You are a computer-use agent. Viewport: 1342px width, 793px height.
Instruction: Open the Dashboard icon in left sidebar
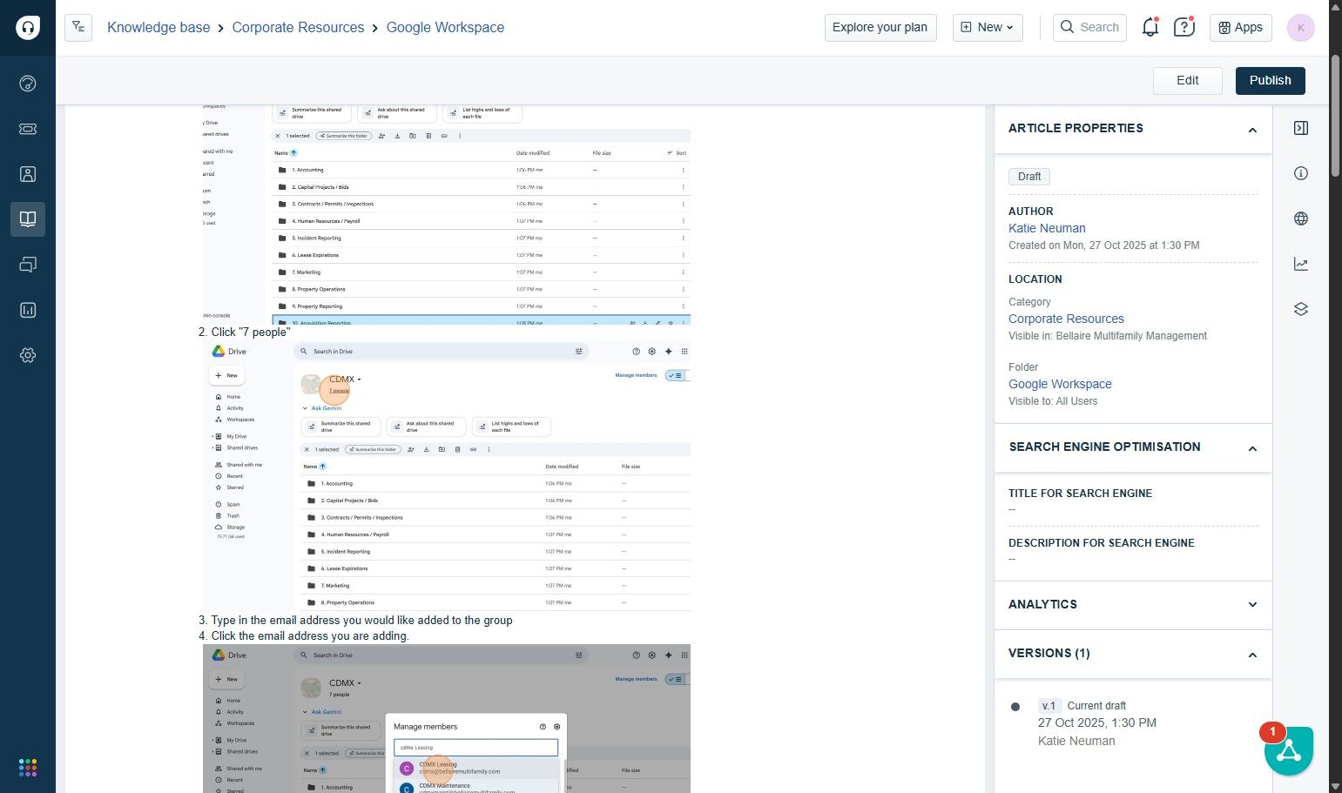[x=28, y=84]
